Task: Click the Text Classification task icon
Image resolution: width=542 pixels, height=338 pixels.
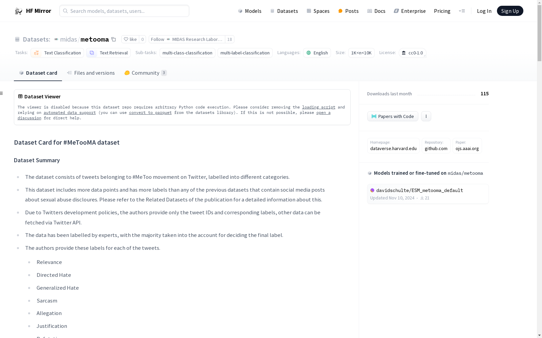Action: pyautogui.click(x=37, y=53)
